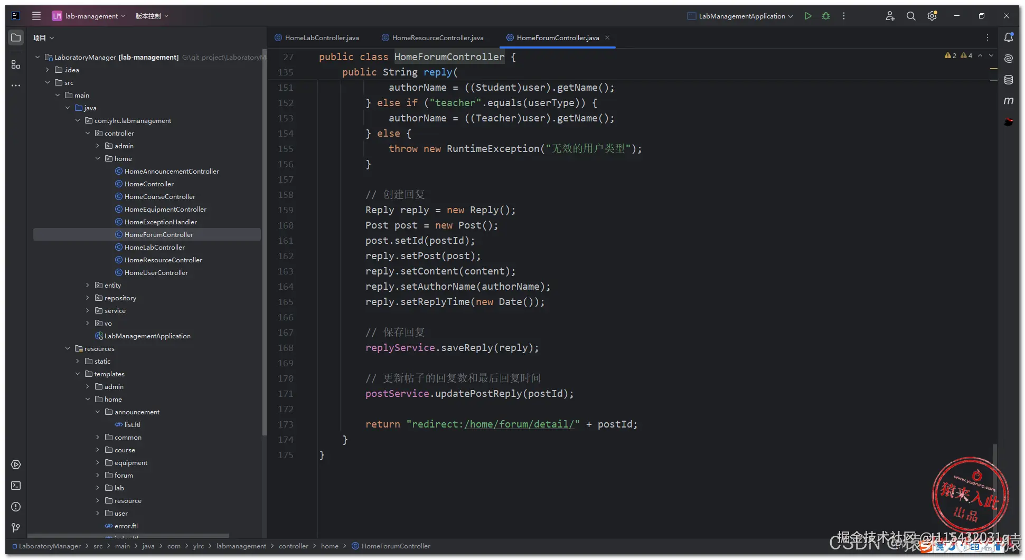
Task: Click the HomeForumController breadcrumb
Action: (391, 546)
